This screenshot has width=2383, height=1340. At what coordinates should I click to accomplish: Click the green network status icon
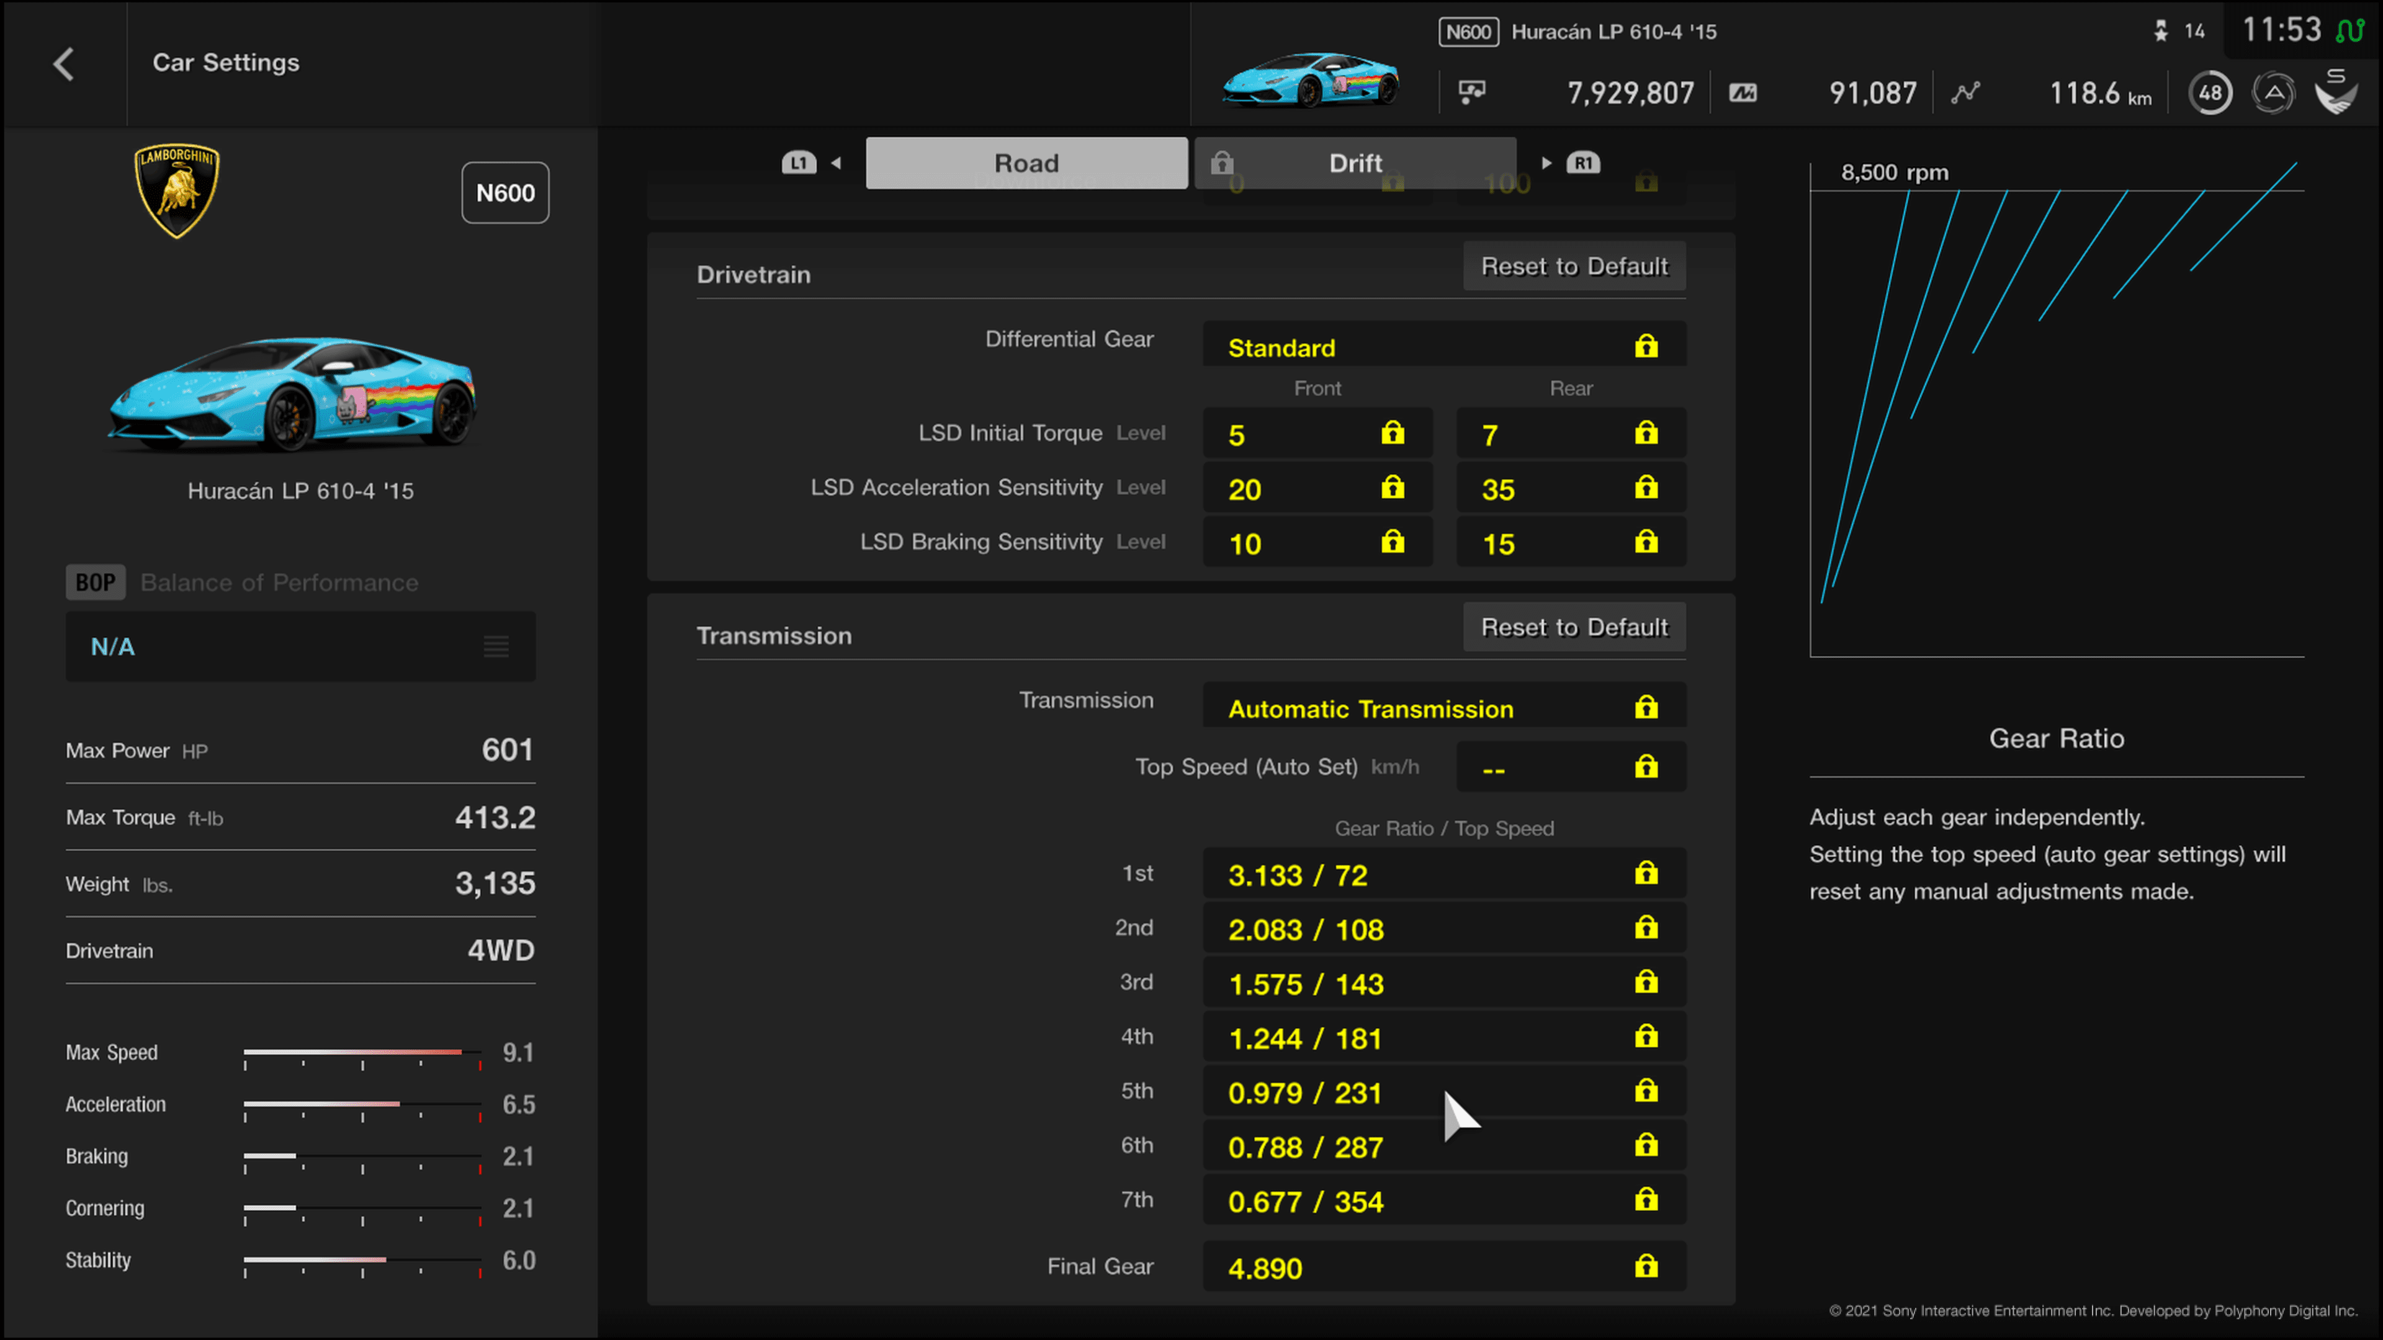[2349, 30]
